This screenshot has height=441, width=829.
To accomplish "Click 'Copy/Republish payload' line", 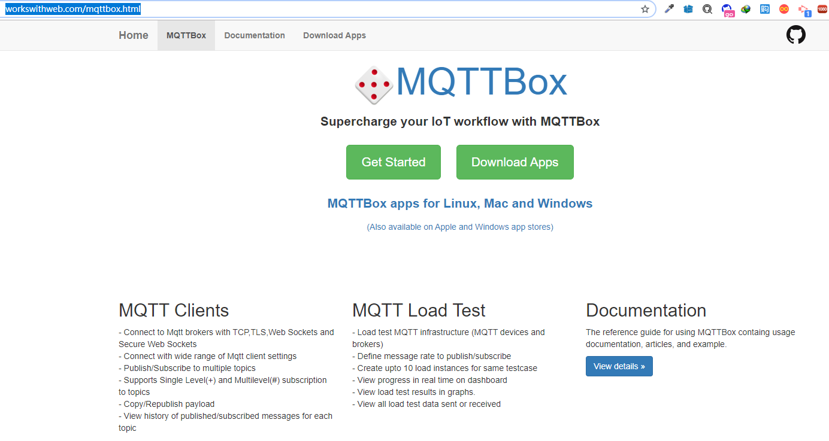I will click(x=167, y=404).
